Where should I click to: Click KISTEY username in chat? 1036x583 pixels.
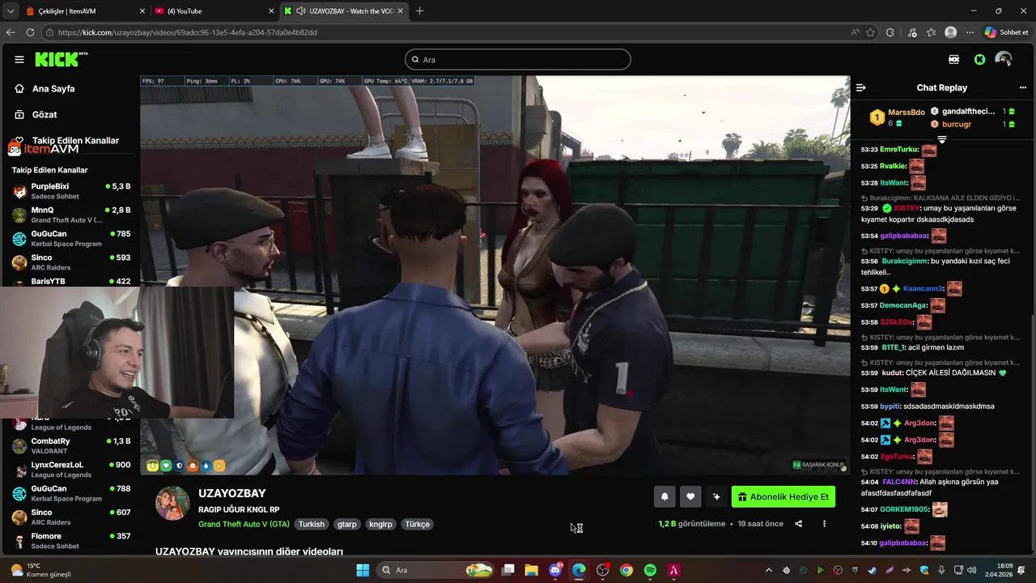click(906, 208)
